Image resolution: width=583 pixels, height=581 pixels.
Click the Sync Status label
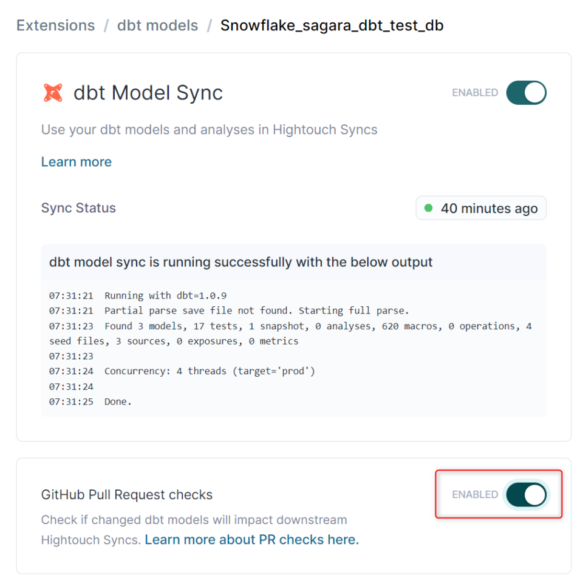point(78,208)
